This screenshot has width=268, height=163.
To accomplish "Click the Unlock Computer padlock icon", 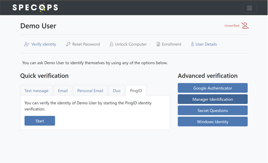I will pyautogui.click(x=111, y=44).
